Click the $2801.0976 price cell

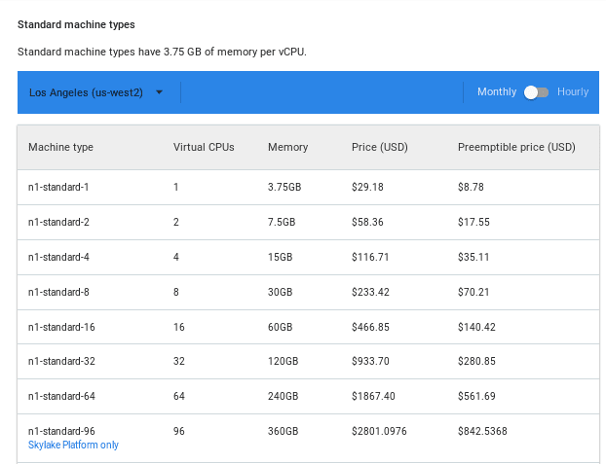379,431
